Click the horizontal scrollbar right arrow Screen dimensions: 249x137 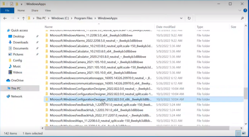click(x=241, y=128)
